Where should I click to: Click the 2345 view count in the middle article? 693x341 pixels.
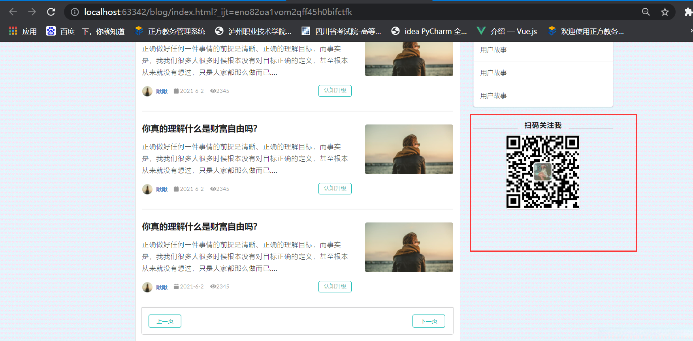(x=223, y=189)
